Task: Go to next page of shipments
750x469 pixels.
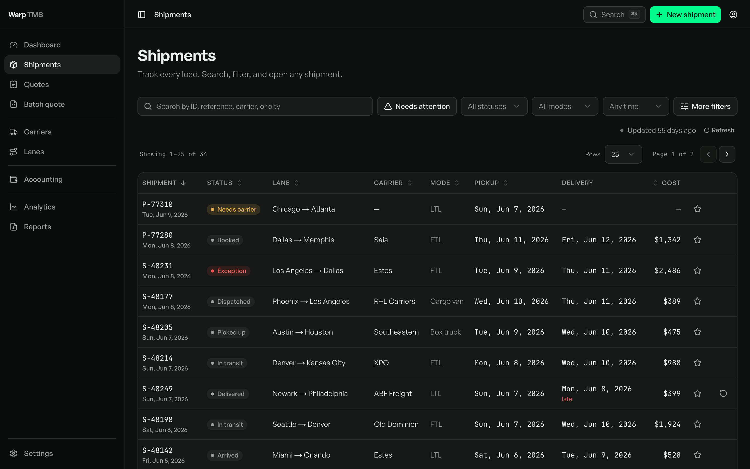Action: (727, 154)
